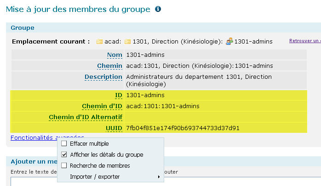Click the Chemin field label
Screen dimensions: 321x186
pos(109,66)
